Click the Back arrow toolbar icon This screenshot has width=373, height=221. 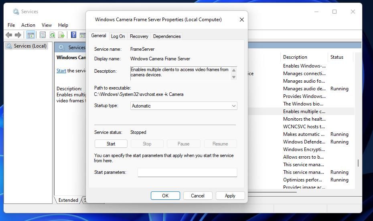[x=9, y=35]
